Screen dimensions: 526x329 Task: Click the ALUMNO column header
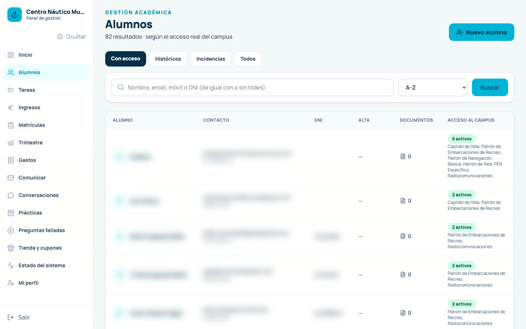pos(123,120)
